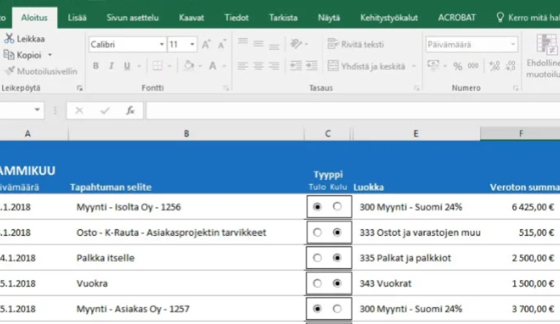The image size is (560, 324).
Task: Cancel formula entry with X icon
Action: click(79, 111)
